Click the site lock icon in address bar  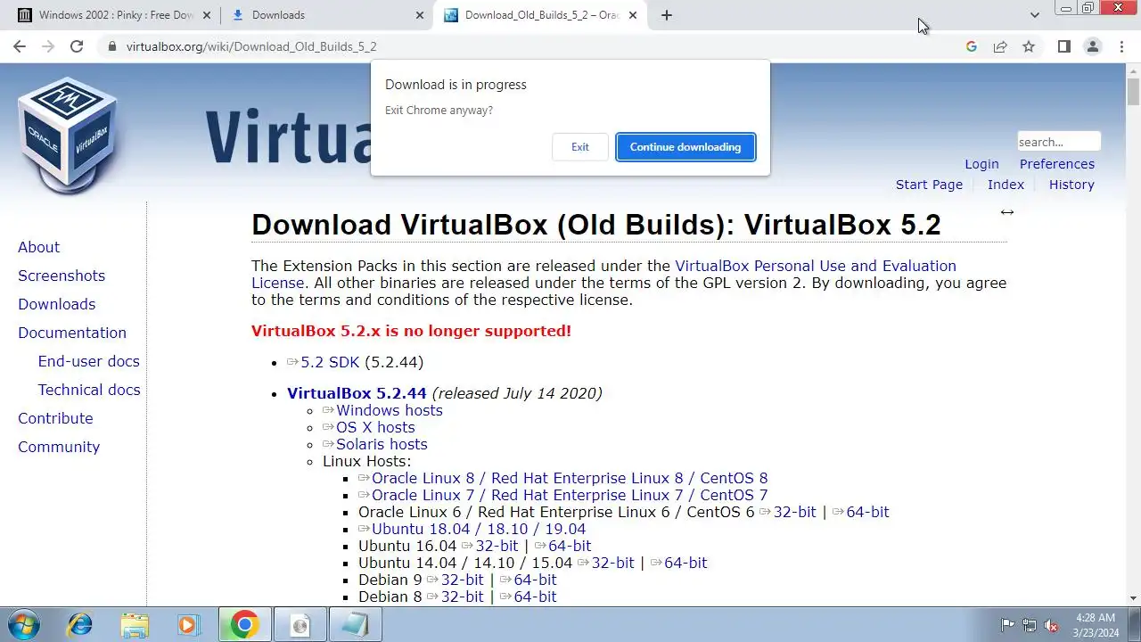pos(111,46)
